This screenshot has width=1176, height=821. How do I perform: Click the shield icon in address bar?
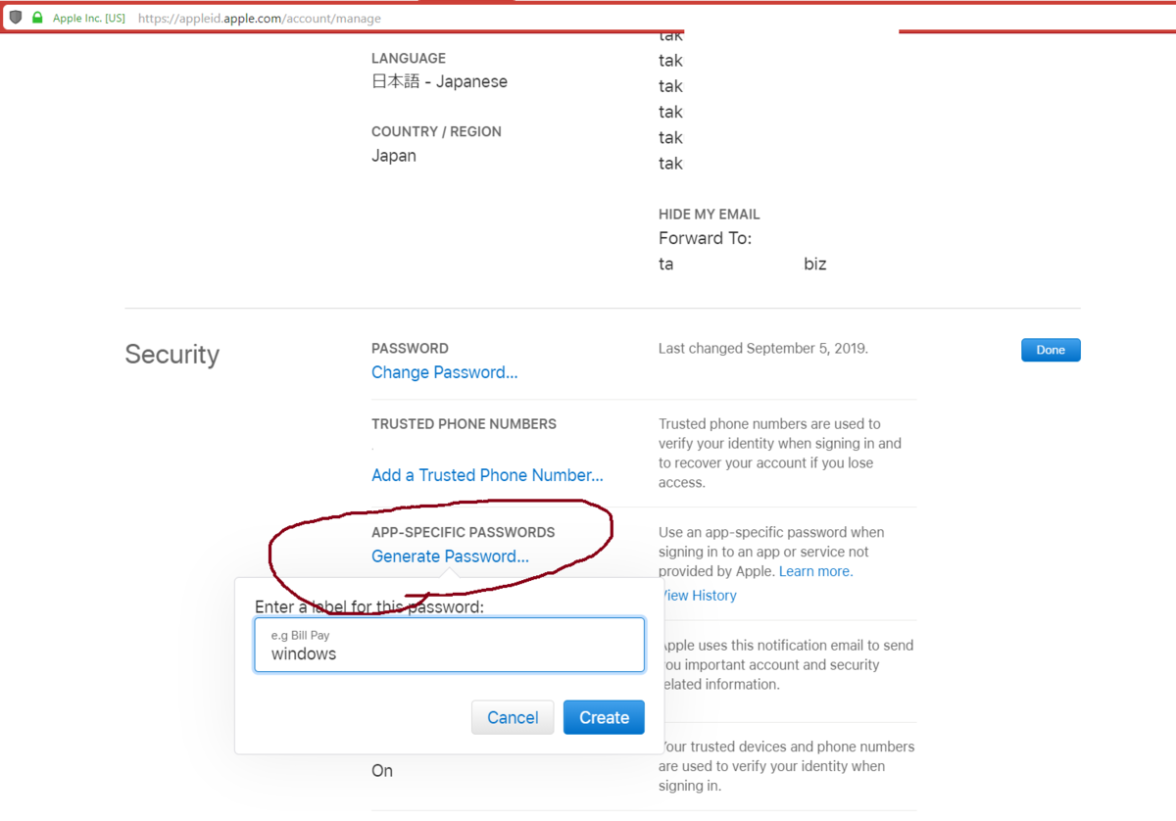(x=16, y=18)
